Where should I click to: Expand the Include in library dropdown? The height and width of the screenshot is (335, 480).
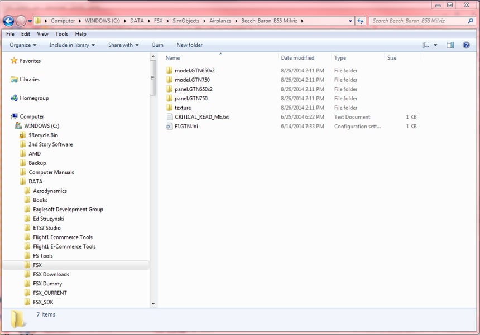72,45
